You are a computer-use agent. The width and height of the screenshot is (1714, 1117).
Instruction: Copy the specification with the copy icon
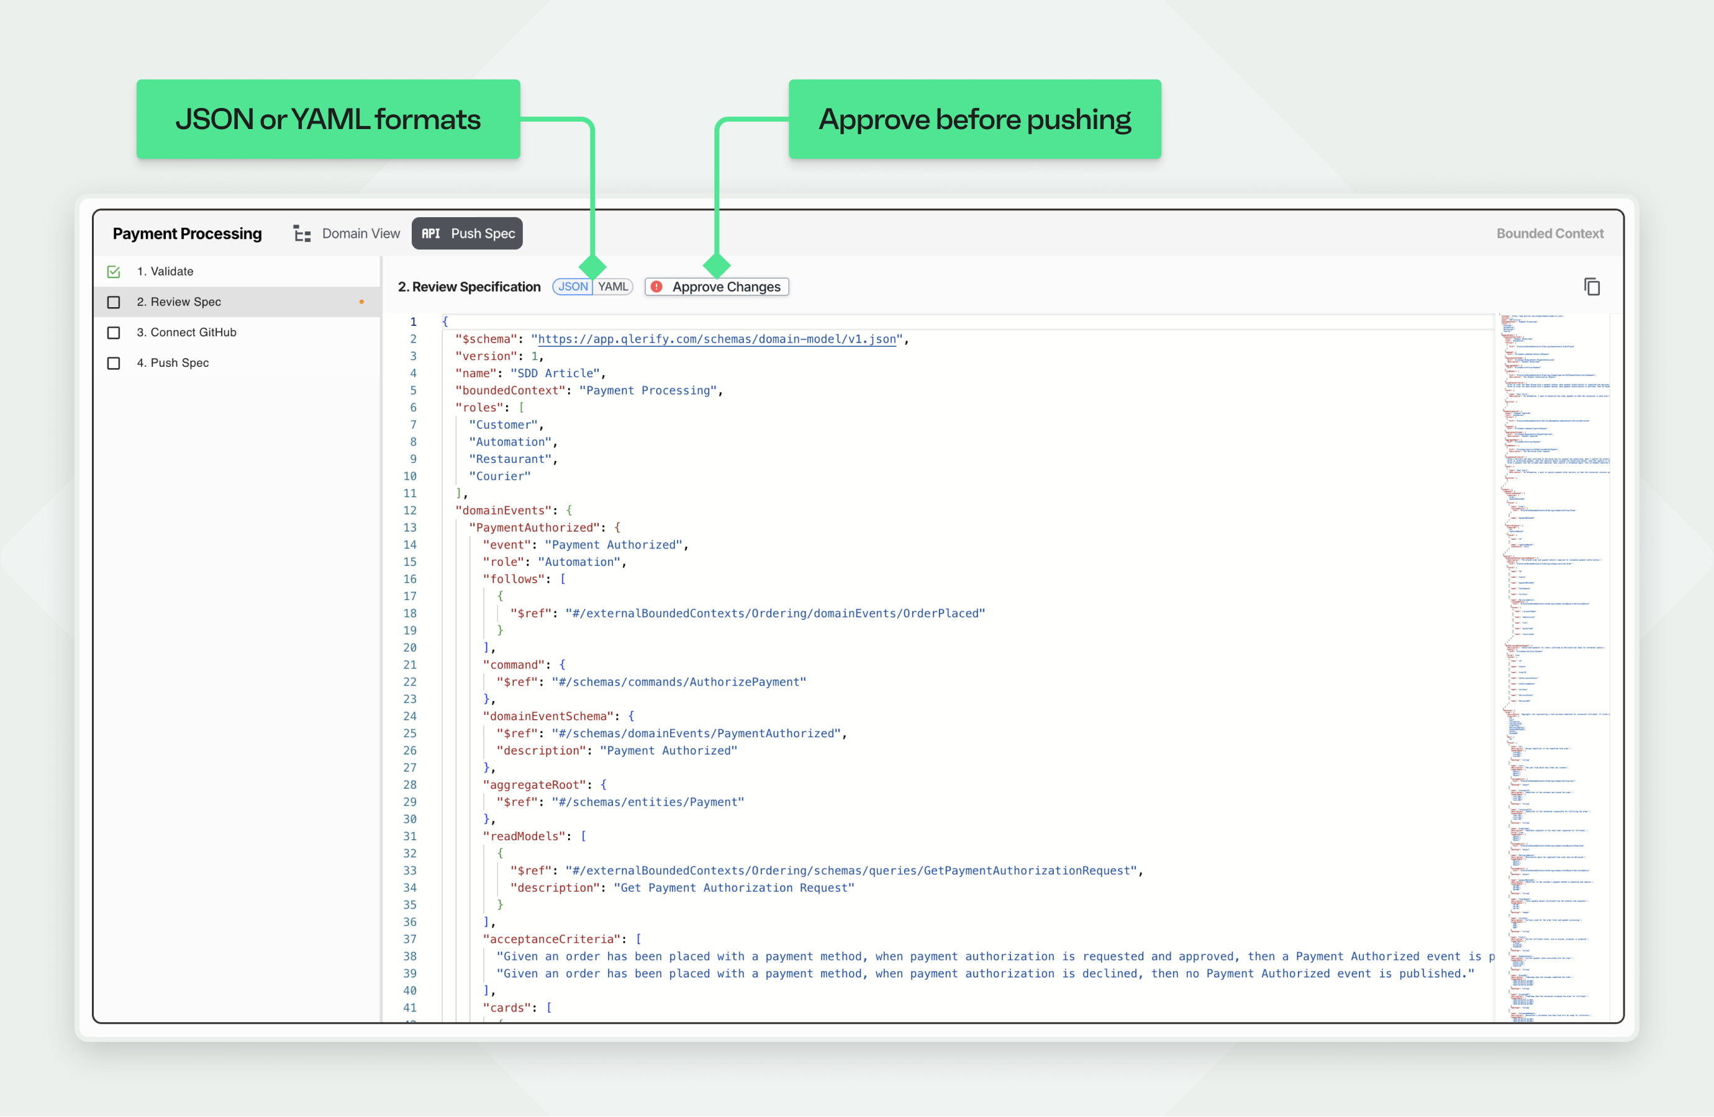[1592, 287]
